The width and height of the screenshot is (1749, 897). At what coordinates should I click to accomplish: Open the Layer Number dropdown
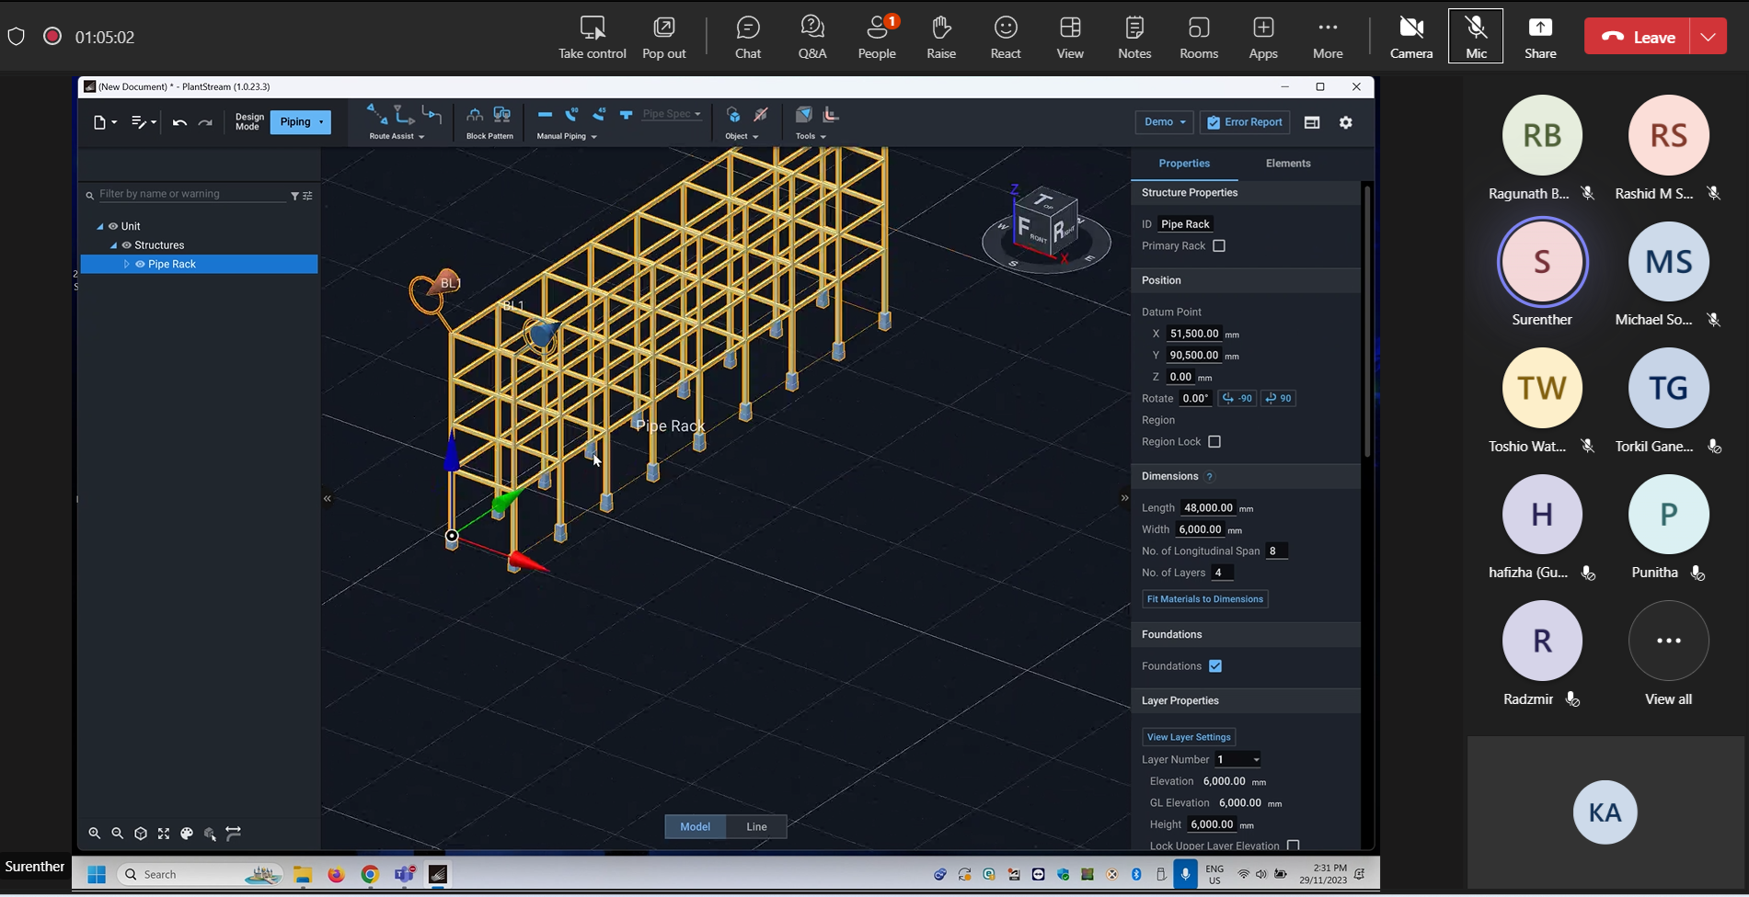1237,760
